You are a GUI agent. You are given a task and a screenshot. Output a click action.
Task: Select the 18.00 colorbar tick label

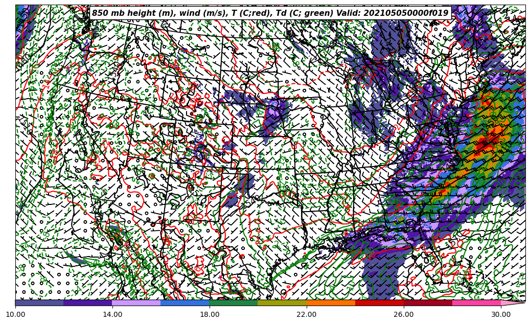(x=210, y=314)
